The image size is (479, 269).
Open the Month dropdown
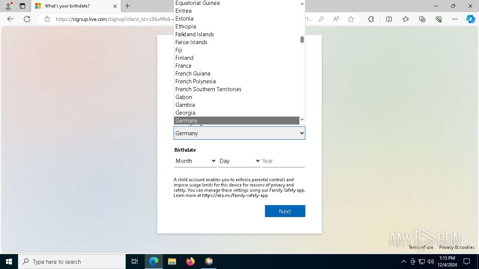pyautogui.click(x=195, y=161)
